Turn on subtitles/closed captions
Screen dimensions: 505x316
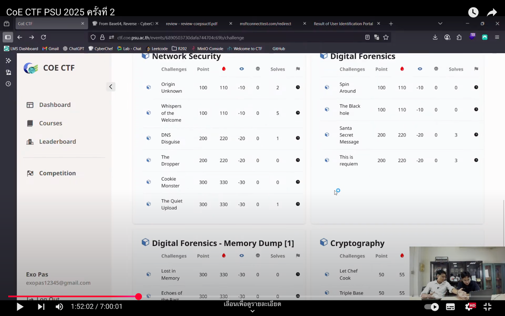click(x=450, y=307)
